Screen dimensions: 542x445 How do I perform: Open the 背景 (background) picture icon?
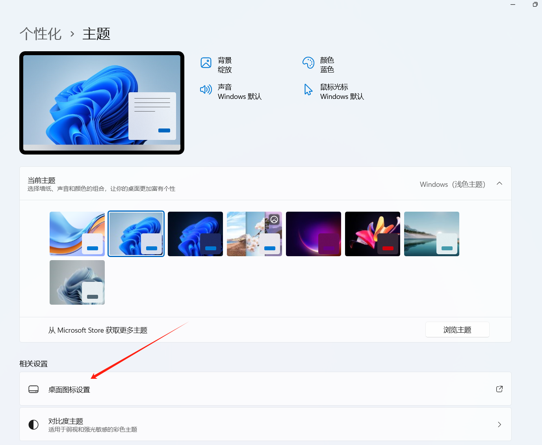pyautogui.click(x=206, y=63)
